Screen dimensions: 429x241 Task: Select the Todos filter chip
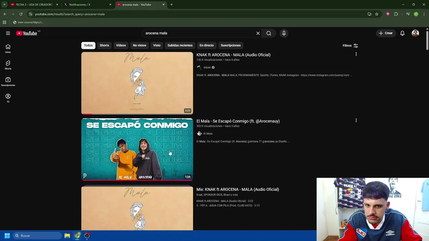(88, 45)
